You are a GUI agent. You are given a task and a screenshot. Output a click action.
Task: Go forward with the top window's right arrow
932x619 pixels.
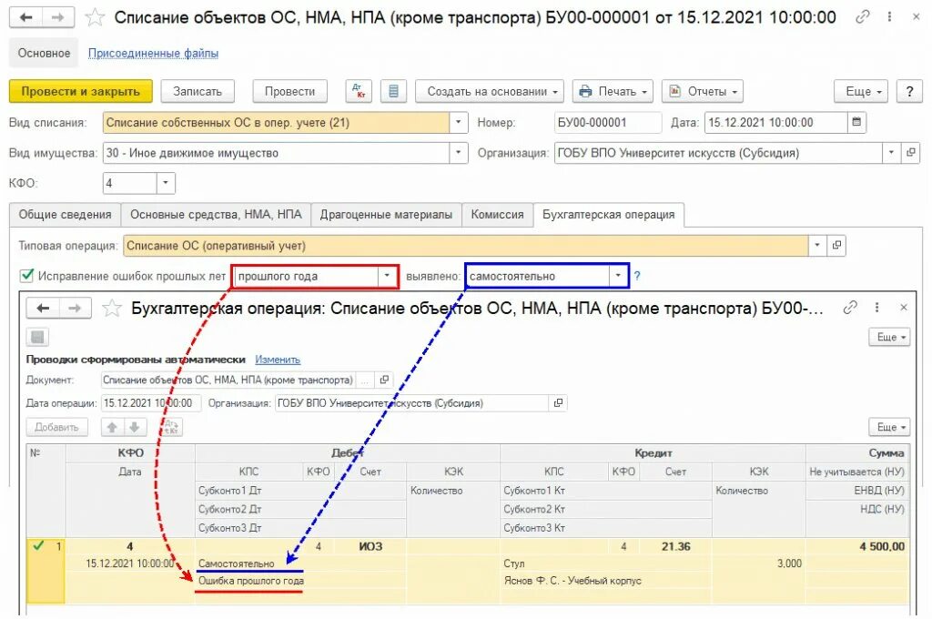point(57,17)
